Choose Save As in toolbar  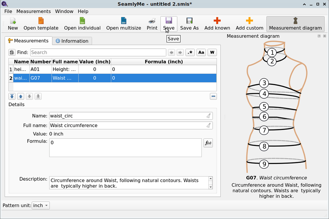[189, 24]
